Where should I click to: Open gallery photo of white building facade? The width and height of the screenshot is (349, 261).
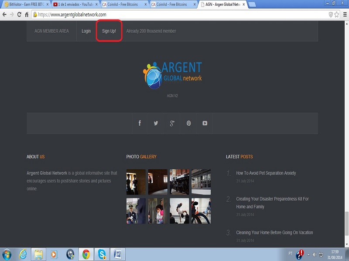(x=201, y=182)
